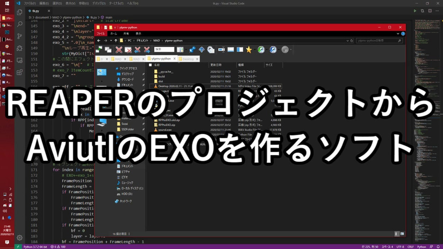Open the recent locations dropdown arrow
Screen dimensions: 443x249
point(111,41)
